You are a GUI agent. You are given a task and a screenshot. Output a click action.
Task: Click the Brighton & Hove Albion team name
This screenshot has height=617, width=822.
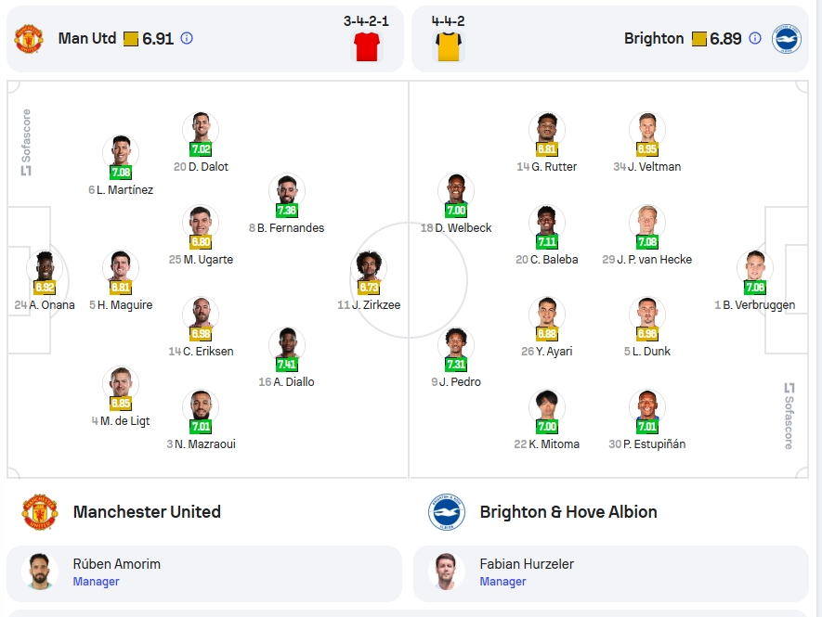tap(568, 512)
